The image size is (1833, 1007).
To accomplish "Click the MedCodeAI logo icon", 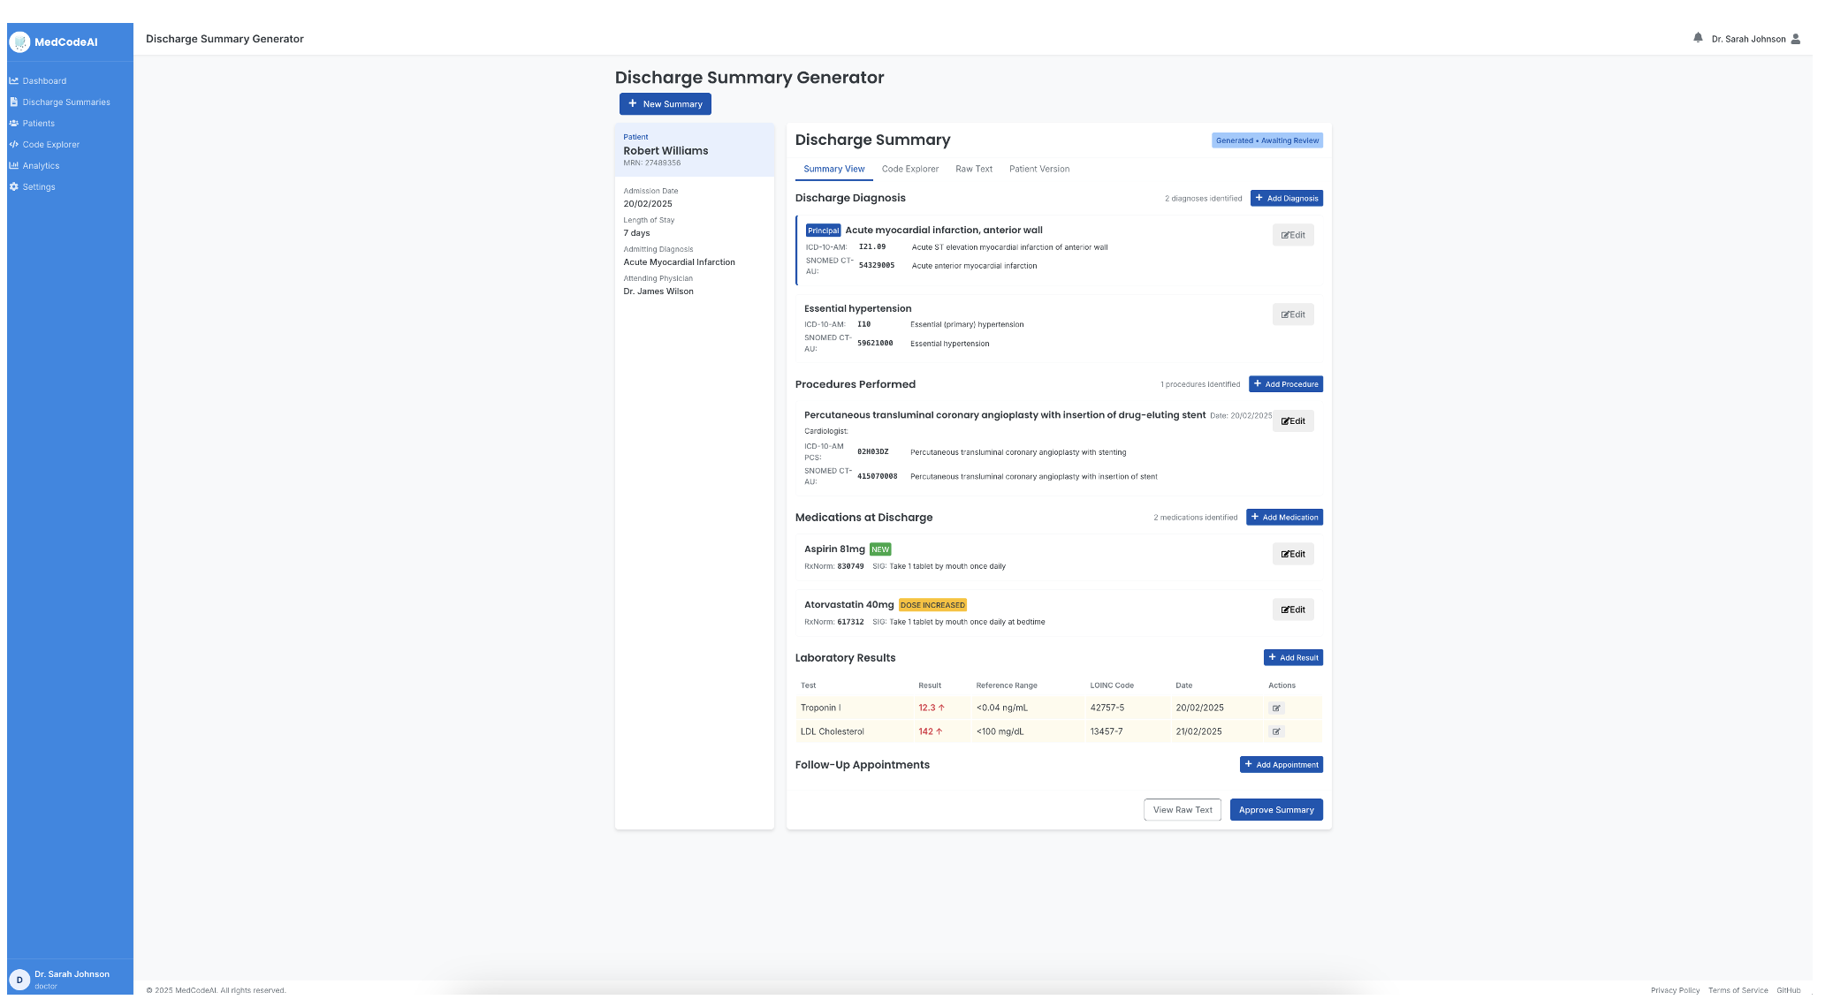I will [19, 42].
